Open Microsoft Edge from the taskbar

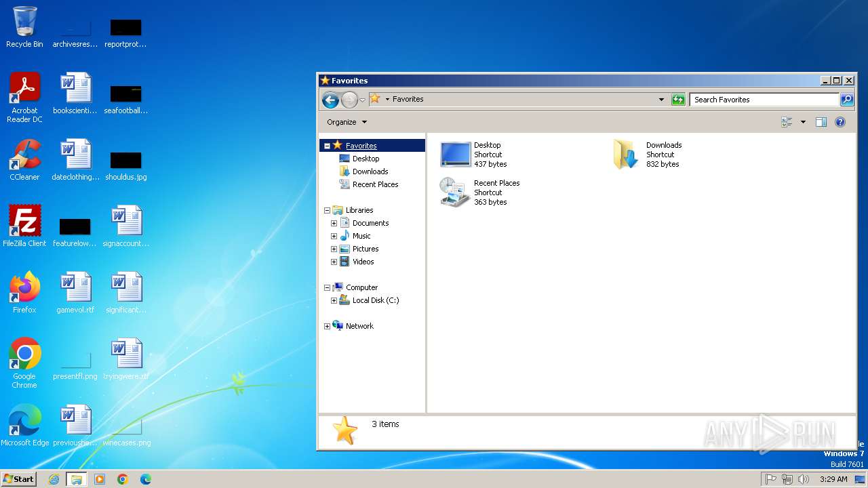[x=146, y=479]
